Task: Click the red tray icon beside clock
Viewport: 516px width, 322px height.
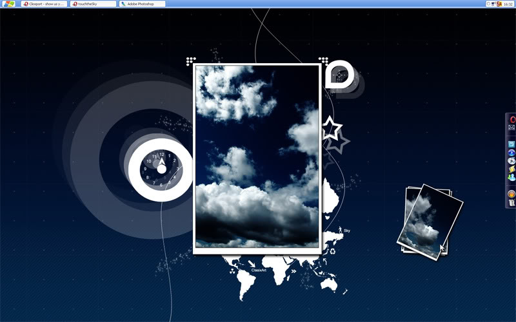Action: [x=499, y=4]
